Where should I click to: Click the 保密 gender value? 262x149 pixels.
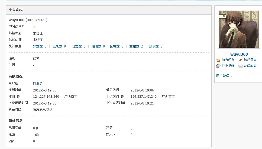(36, 58)
